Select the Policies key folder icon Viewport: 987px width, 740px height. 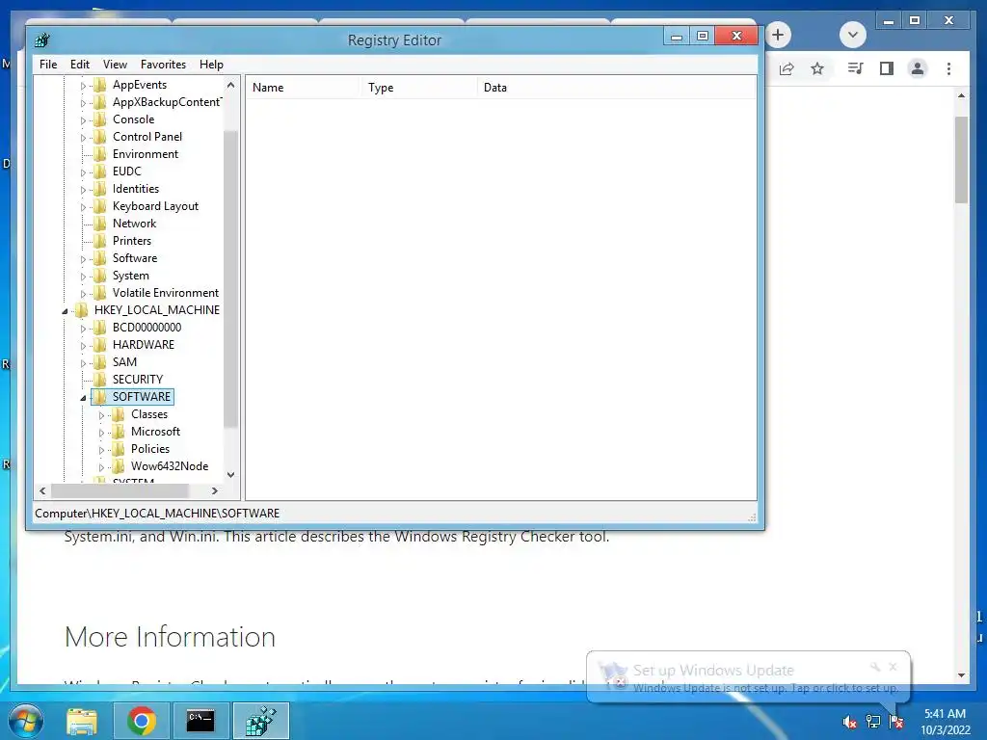(118, 449)
